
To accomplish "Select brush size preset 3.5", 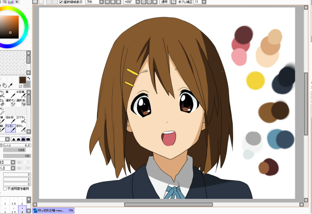I will tap(13, 210).
